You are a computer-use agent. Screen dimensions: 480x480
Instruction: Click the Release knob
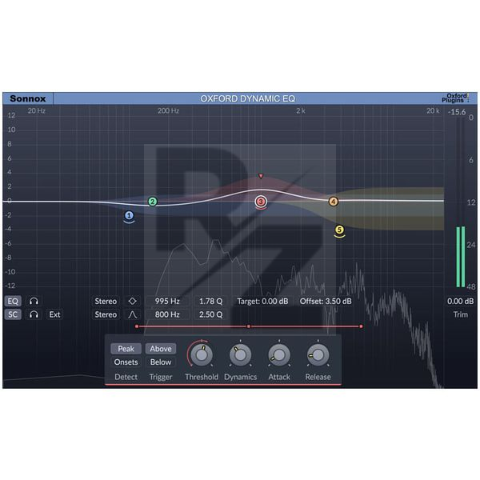[318, 354]
